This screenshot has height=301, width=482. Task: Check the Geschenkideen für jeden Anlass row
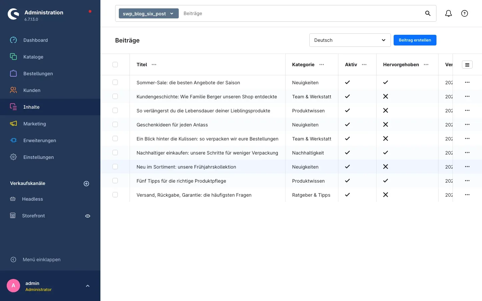[115, 124]
